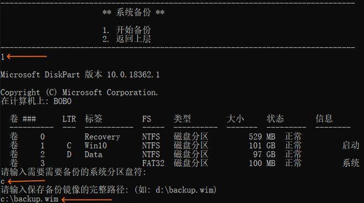Click the 'FAT32' file system entry
This screenshot has width=364, height=203.
pyautogui.click(x=153, y=163)
